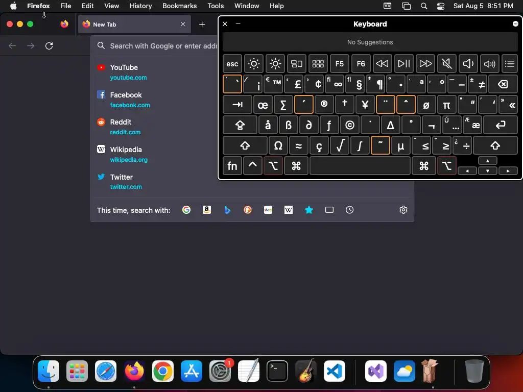Open the Window menu

pyautogui.click(x=247, y=6)
